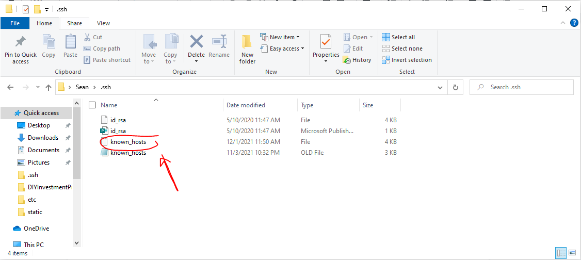Switch to the Home ribbon tab
Screen dimensions: 581x260
point(44,23)
